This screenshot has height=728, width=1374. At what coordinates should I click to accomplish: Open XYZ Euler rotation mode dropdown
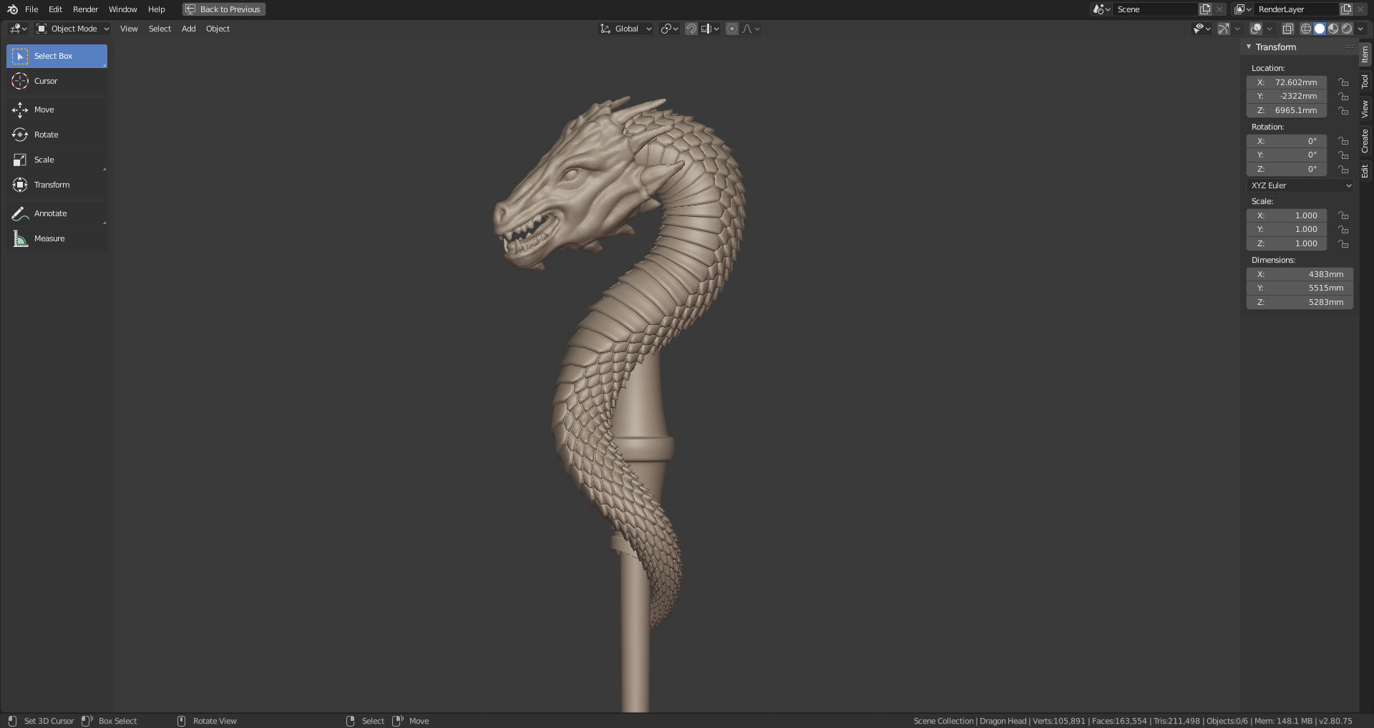(x=1300, y=185)
